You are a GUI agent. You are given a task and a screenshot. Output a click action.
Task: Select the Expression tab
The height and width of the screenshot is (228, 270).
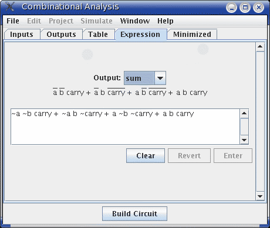coord(140,35)
